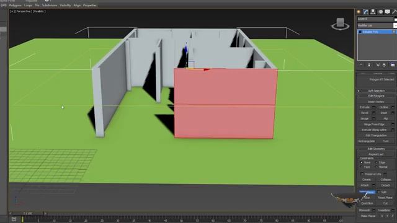Open settings box next to Tessellate

click(x=393, y=210)
